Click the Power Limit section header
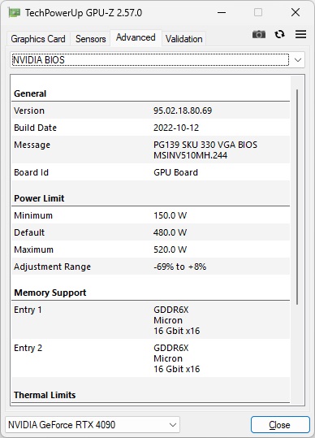 coord(39,198)
